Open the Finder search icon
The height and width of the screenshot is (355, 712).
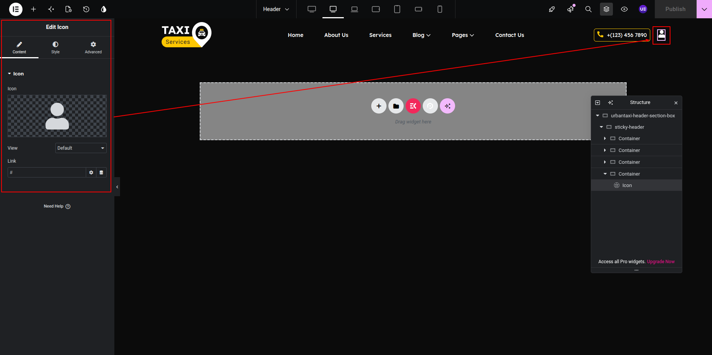[589, 9]
